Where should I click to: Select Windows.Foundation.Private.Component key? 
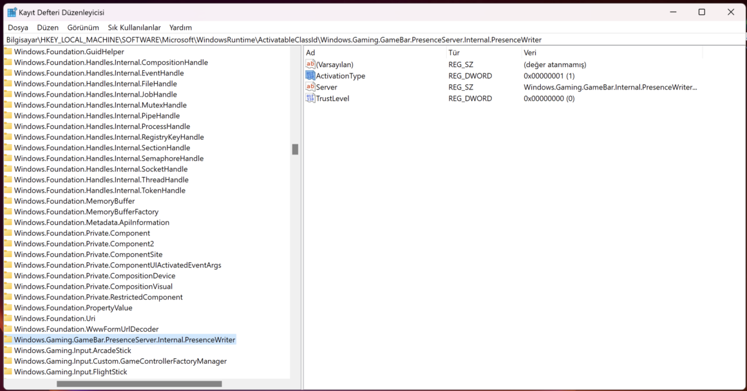pos(82,233)
